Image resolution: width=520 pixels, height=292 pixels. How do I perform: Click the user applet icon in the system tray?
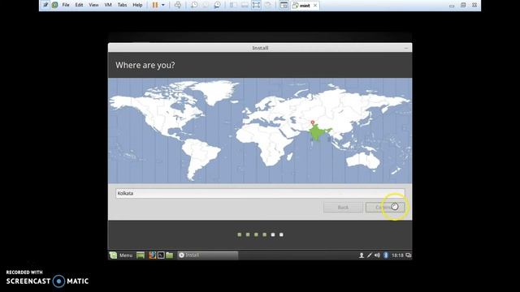(x=362, y=255)
